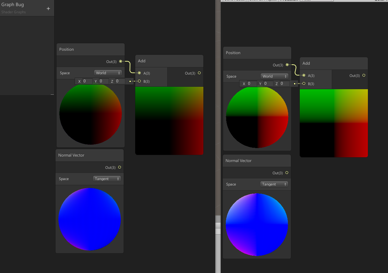Click the Out(3) port on the right Position node
This screenshot has width=388, height=273.
click(287, 65)
